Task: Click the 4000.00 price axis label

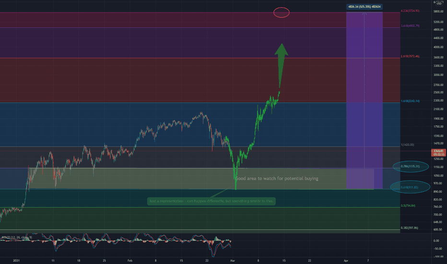Action: point(438,47)
